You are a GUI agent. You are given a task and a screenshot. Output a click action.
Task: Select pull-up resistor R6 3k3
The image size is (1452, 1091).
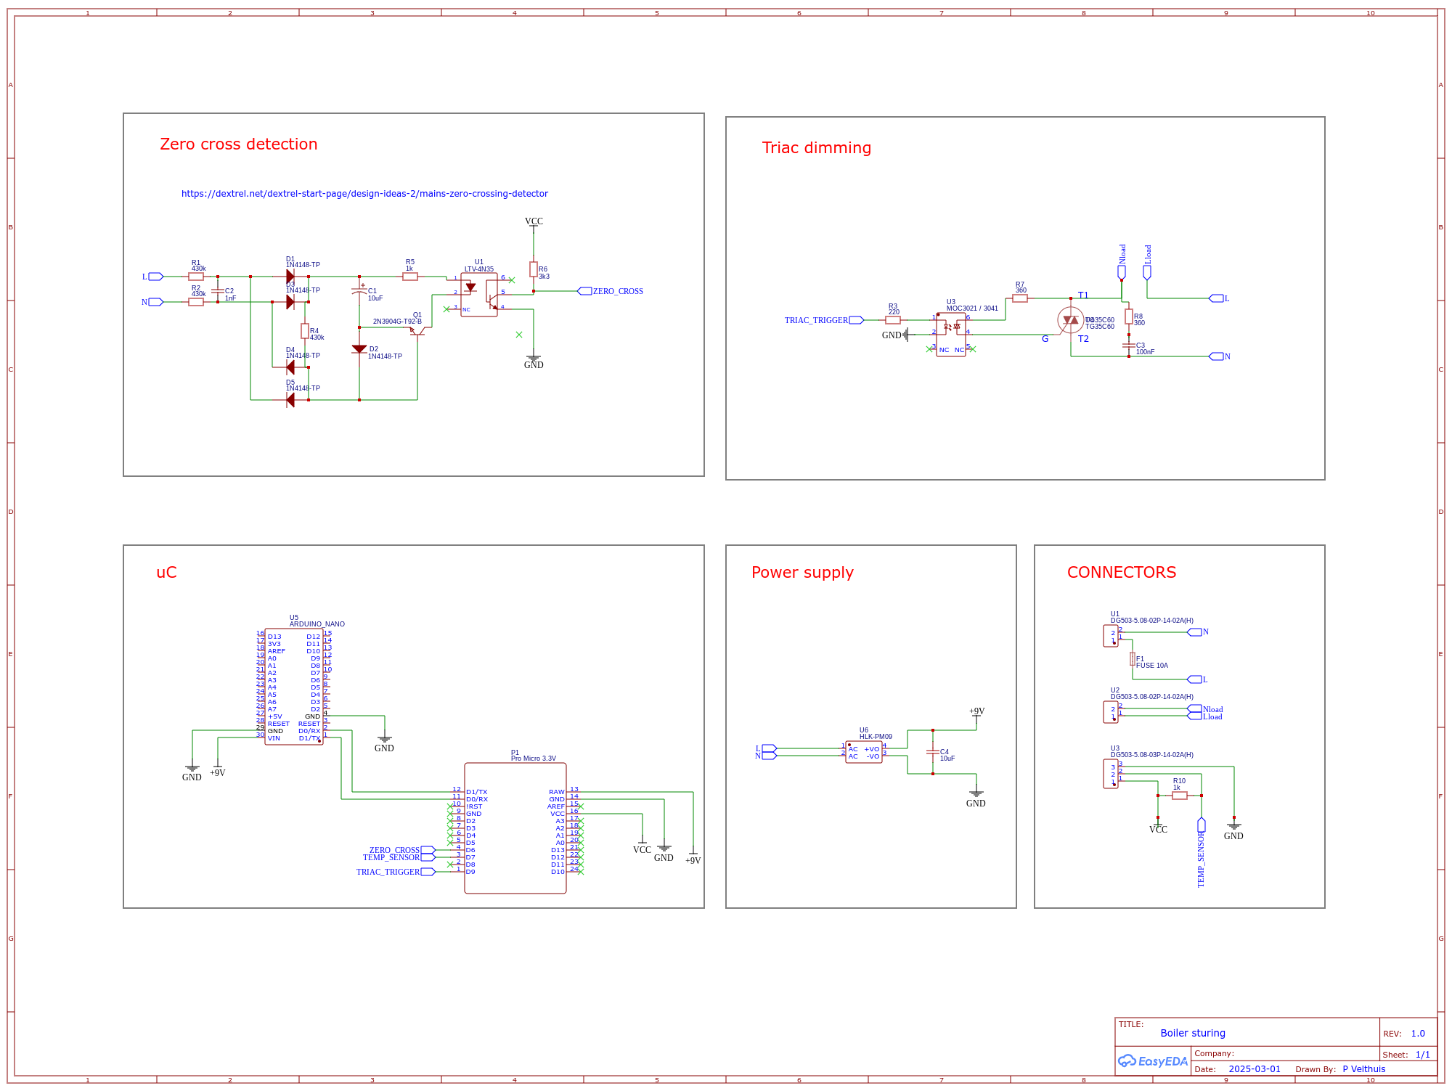click(x=534, y=269)
